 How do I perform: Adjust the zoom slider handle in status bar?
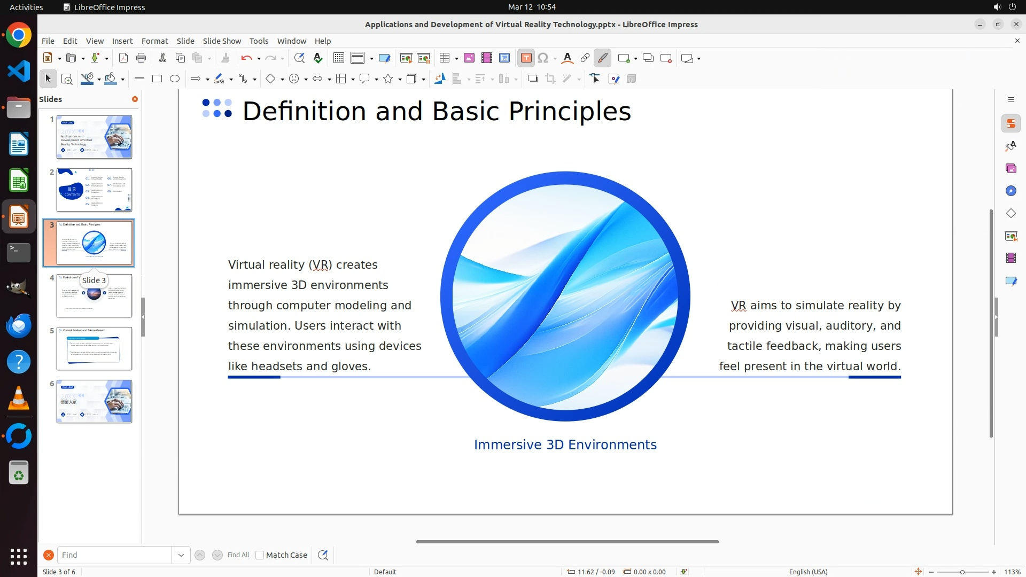(962, 572)
